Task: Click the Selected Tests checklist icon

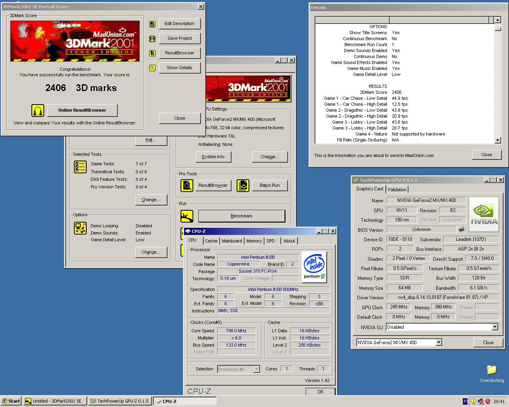Action: (x=80, y=167)
